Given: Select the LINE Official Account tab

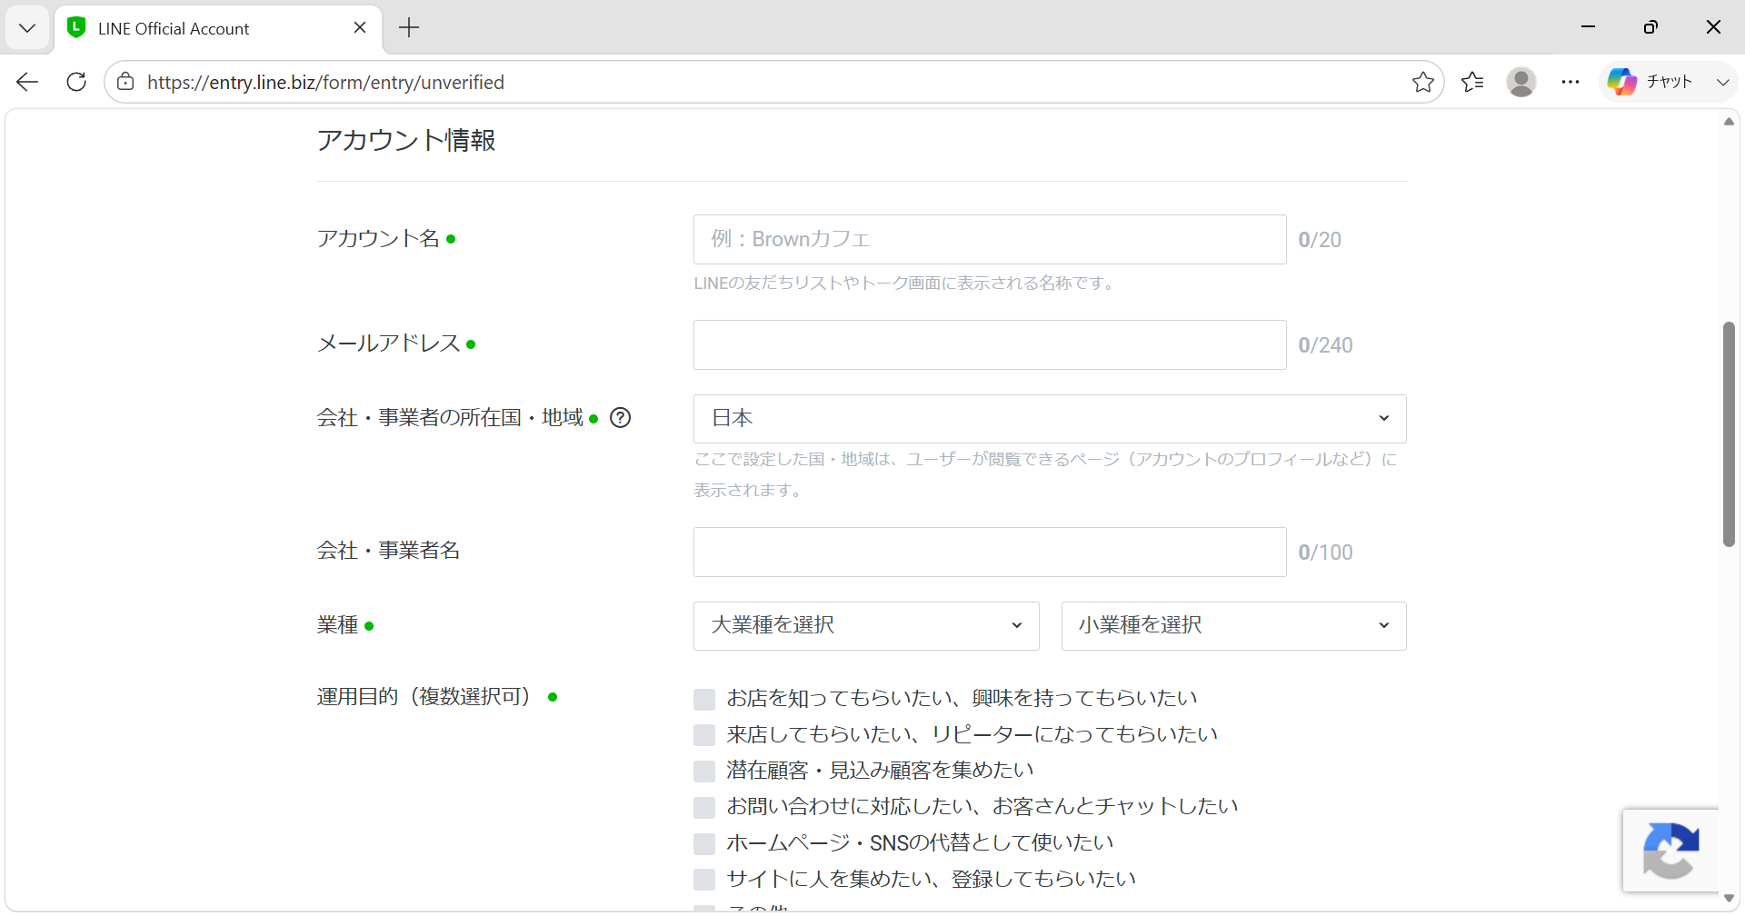Looking at the screenshot, I should [218, 28].
